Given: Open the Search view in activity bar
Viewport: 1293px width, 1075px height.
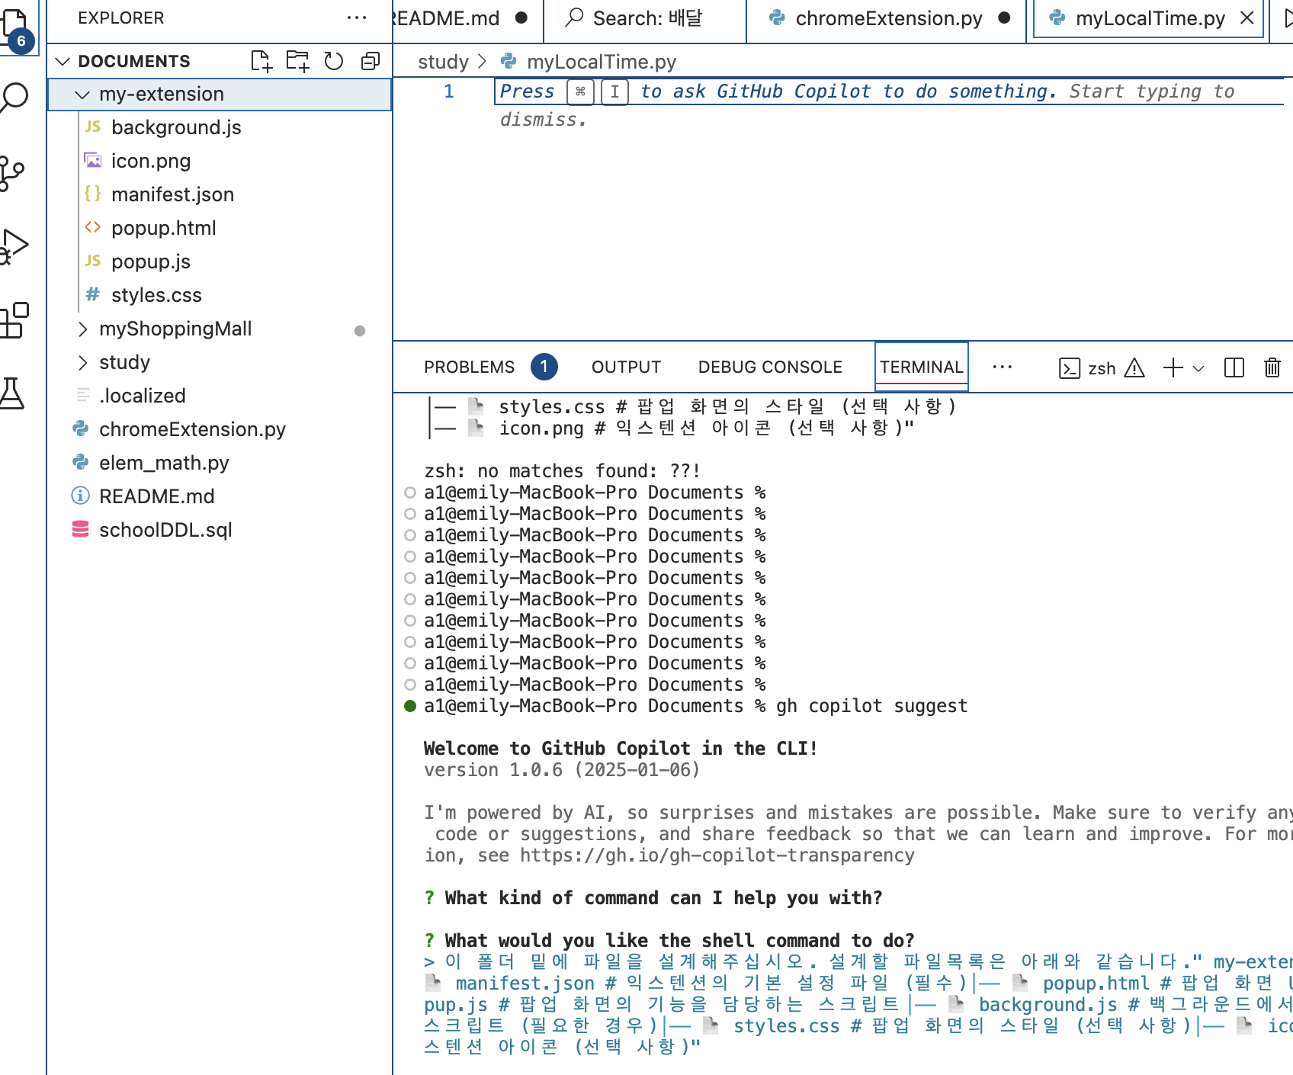Looking at the screenshot, I should coord(14,98).
